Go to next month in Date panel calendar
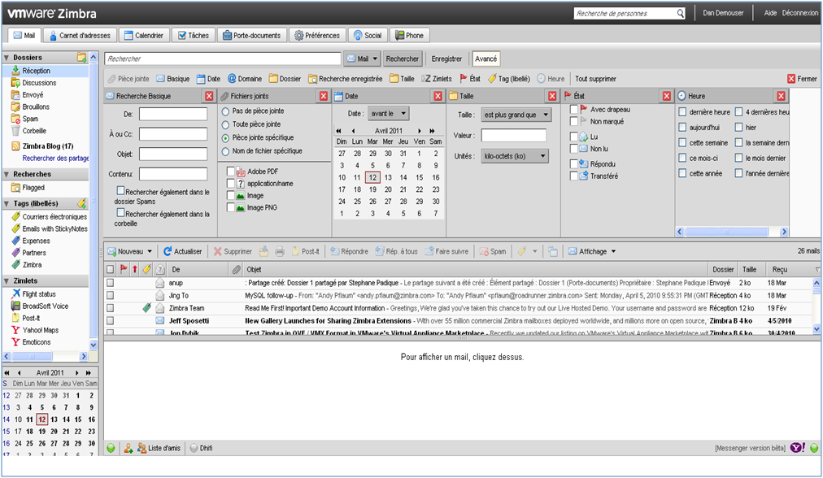Screen dimensions: 823x478 coord(420,131)
